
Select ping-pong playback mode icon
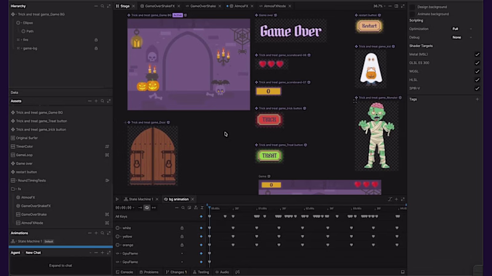[154, 208]
